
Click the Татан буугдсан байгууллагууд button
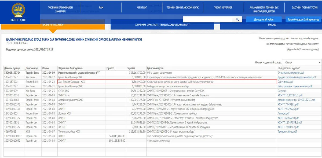(303, 20)
